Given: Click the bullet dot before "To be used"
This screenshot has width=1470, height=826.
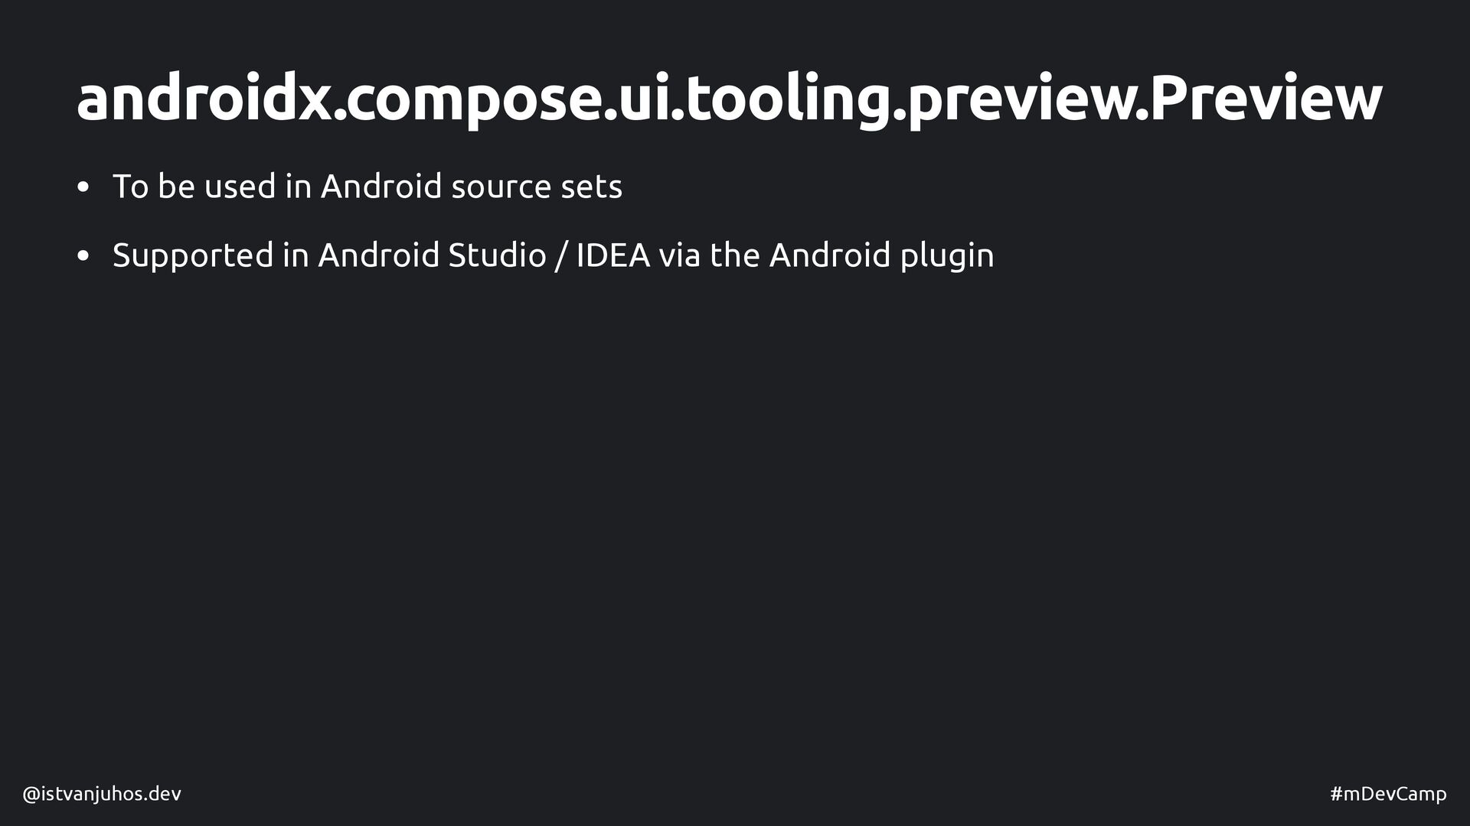Looking at the screenshot, I should click(83, 188).
